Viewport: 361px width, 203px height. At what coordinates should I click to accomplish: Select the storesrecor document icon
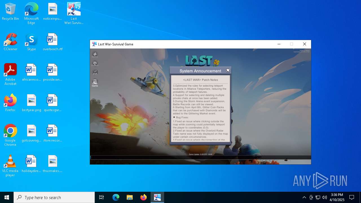[x=52, y=134]
